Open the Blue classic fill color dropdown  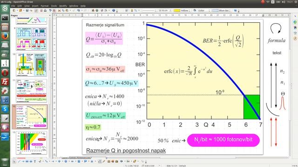point(230,11)
